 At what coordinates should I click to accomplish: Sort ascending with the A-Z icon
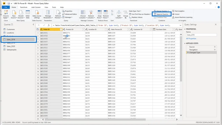[112, 11]
